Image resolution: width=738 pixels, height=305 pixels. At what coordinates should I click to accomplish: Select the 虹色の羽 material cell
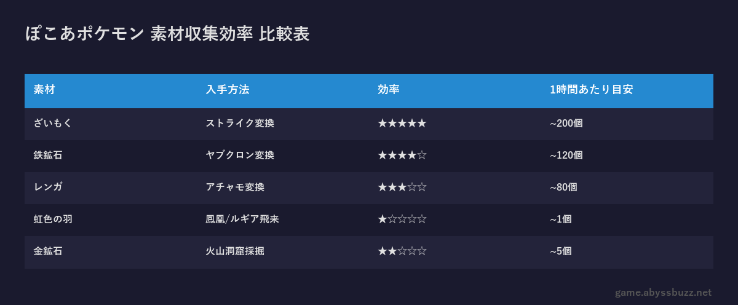pyautogui.click(x=53, y=219)
